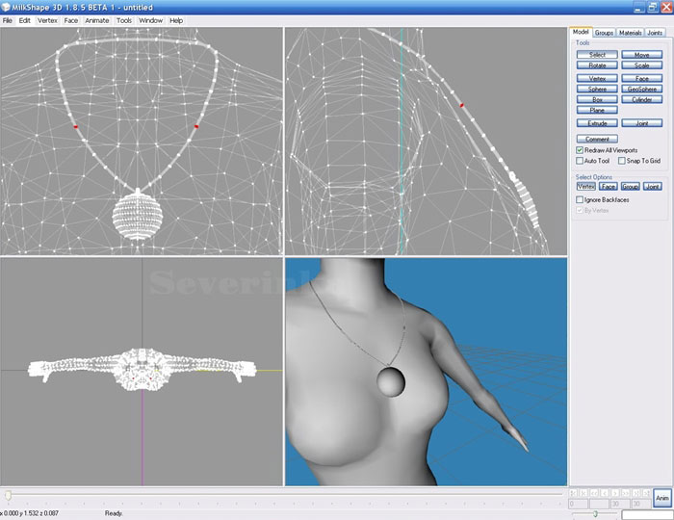The width and height of the screenshot is (674, 520).
Task: Activate the Rotate tool button
Action: pyautogui.click(x=597, y=65)
